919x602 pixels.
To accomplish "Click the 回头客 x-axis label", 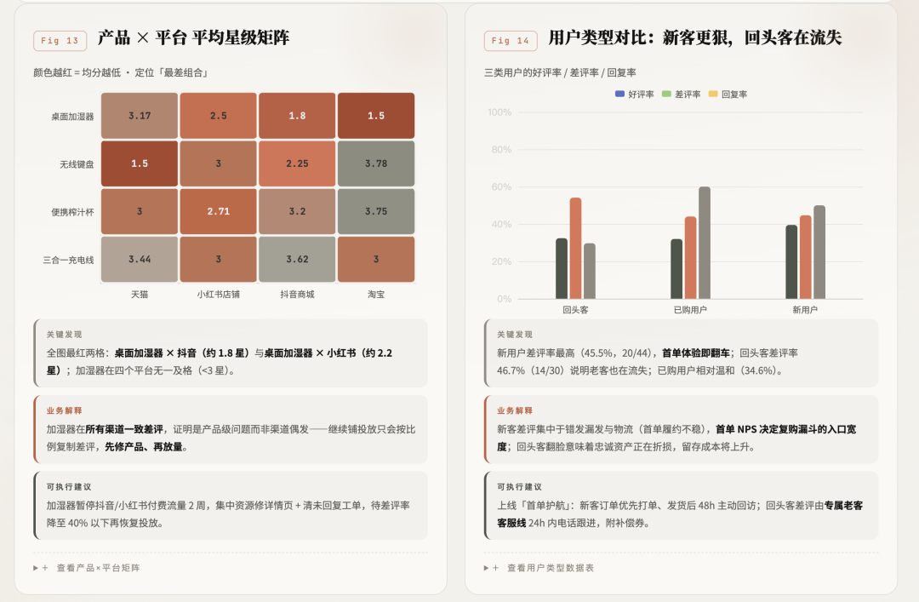I will coord(575,310).
